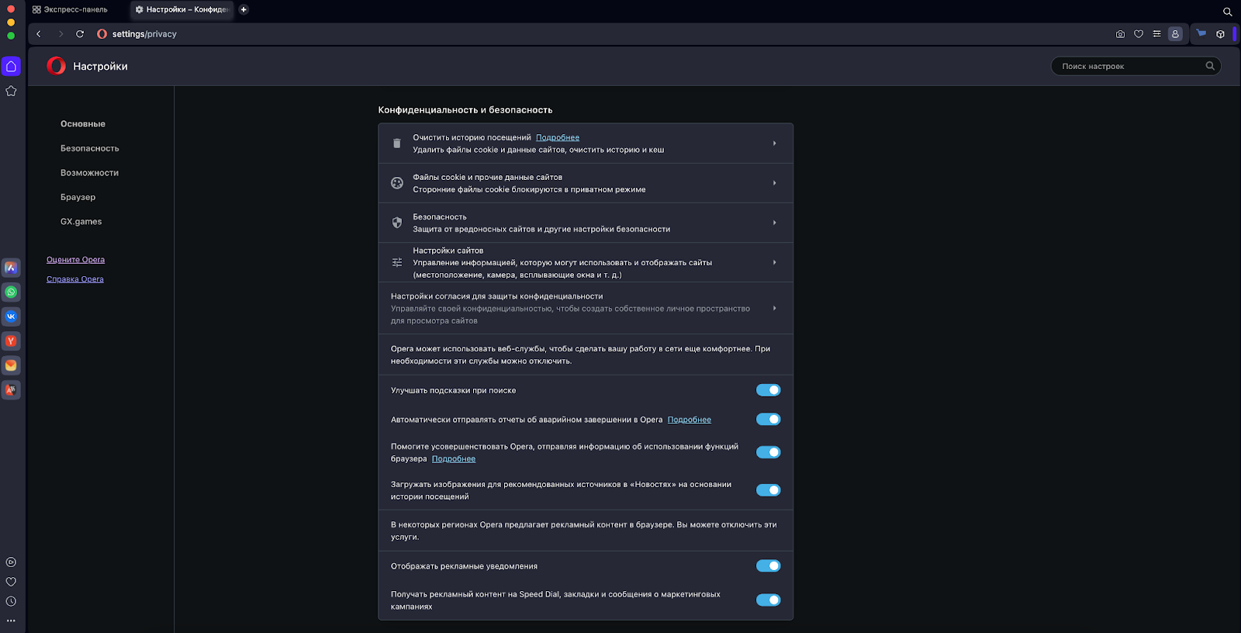The height and width of the screenshot is (633, 1241).
Task: Disable "Улучшать подсказки при поиске" toggle
Action: tap(768, 390)
